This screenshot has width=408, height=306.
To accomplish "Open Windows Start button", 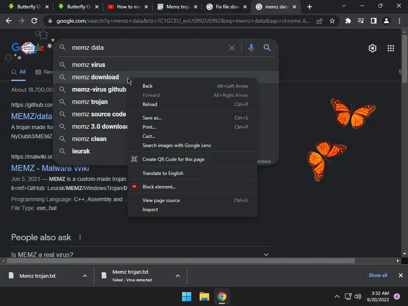I will (x=186, y=296).
